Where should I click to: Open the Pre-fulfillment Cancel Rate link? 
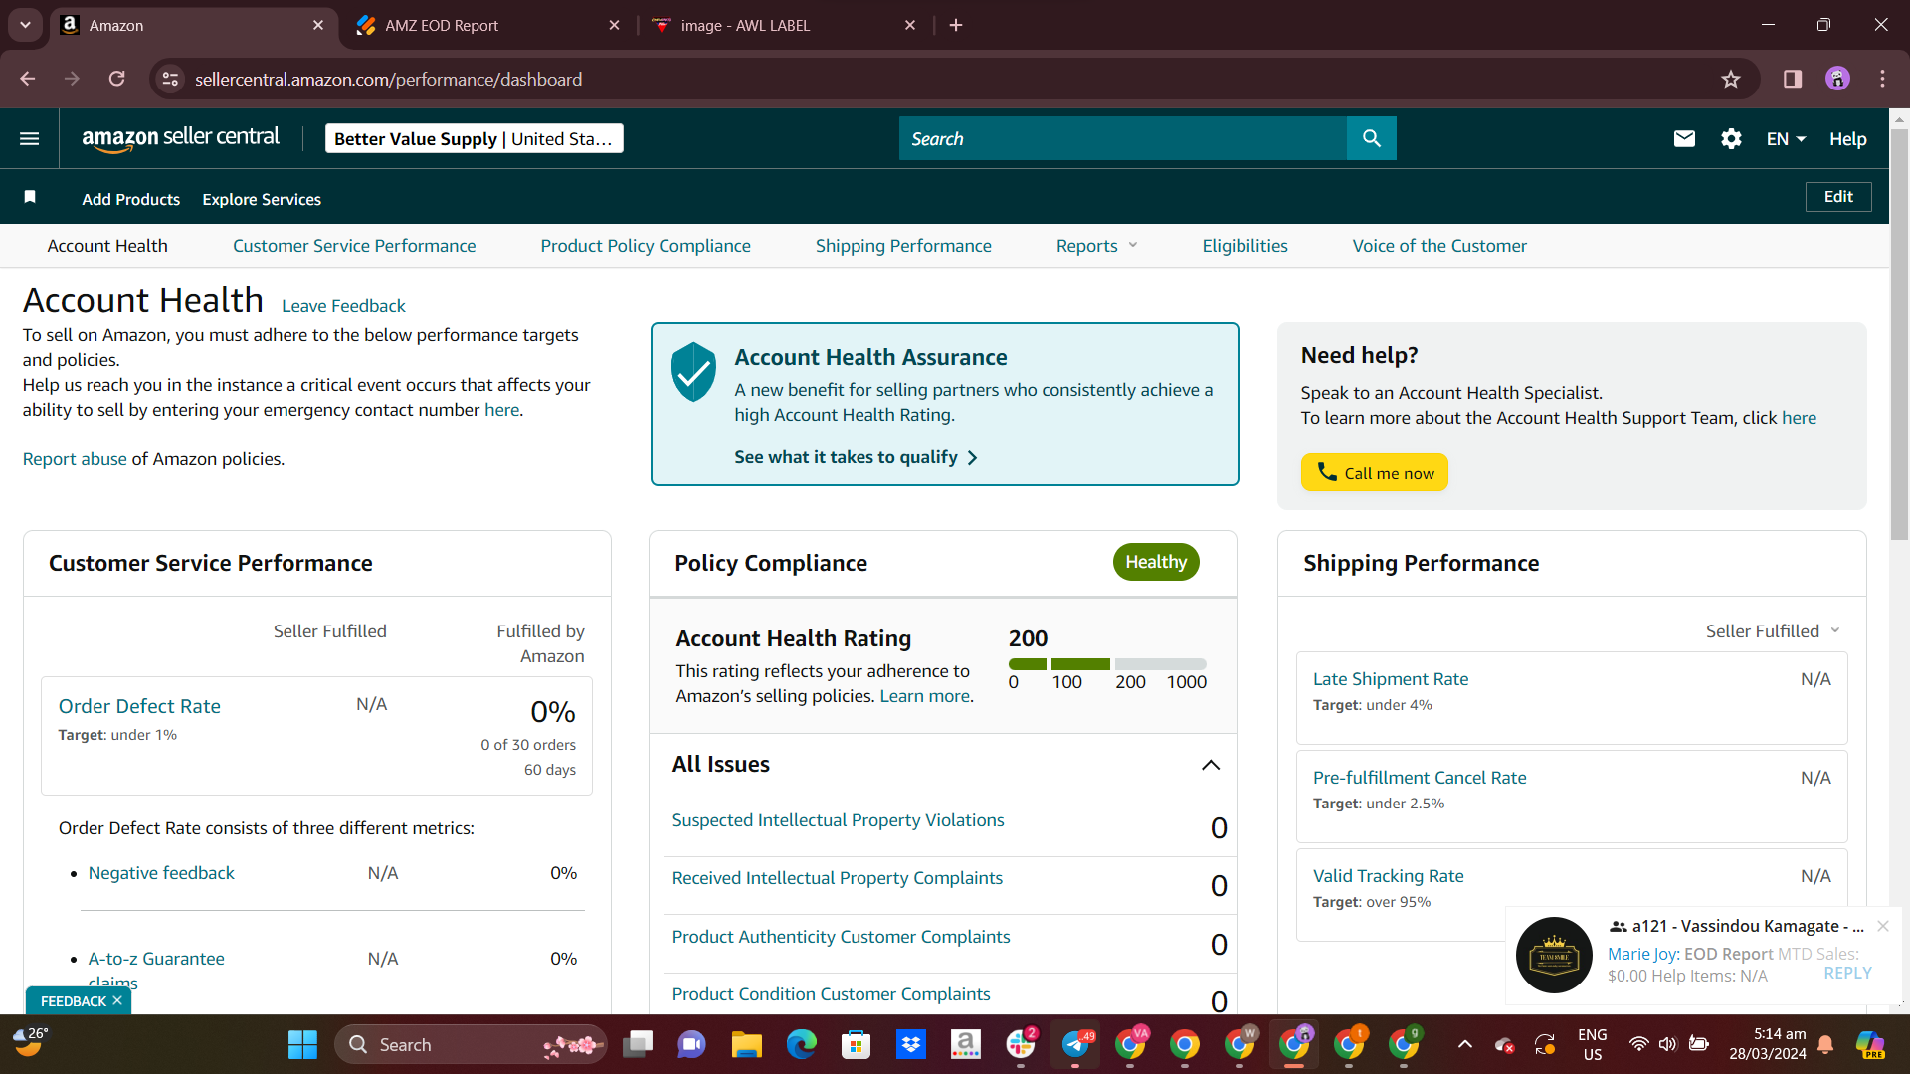pyautogui.click(x=1420, y=778)
